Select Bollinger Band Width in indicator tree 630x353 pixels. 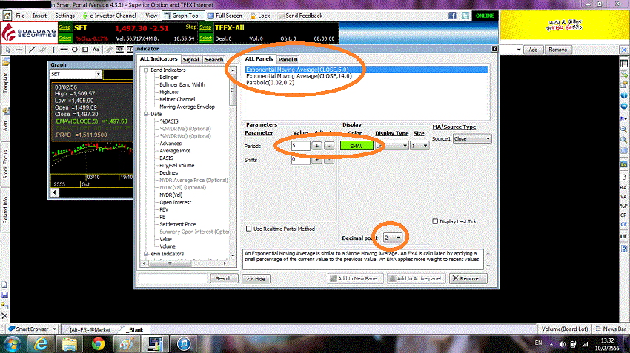coord(182,84)
